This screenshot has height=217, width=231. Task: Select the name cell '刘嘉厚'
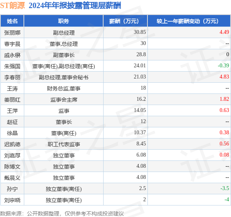point(12,155)
